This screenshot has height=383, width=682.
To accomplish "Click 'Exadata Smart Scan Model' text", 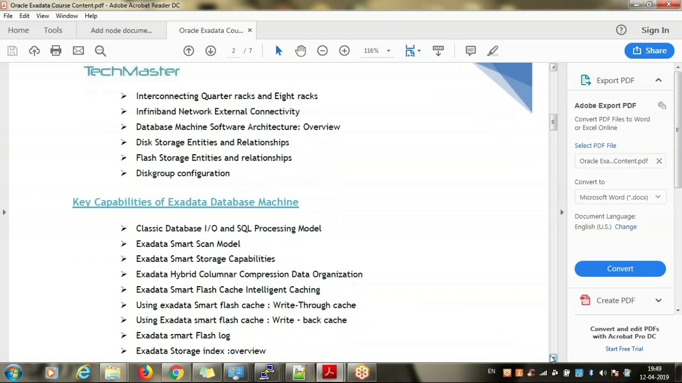I will point(188,244).
